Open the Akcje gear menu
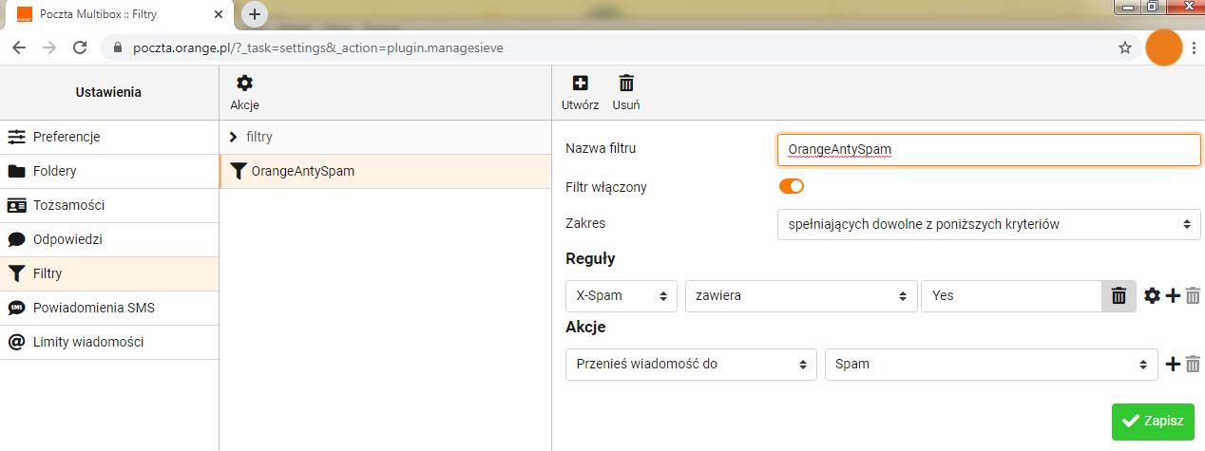This screenshot has width=1205, height=451. click(x=244, y=85)
